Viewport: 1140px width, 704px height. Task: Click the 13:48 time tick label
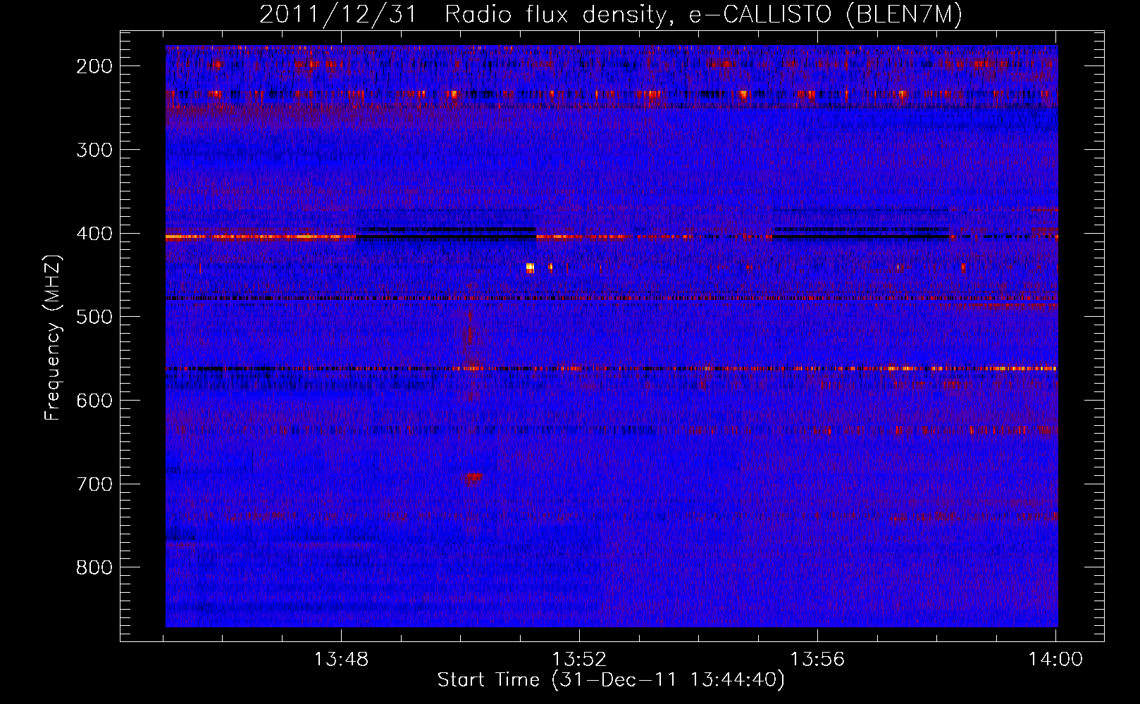[341, 660]
